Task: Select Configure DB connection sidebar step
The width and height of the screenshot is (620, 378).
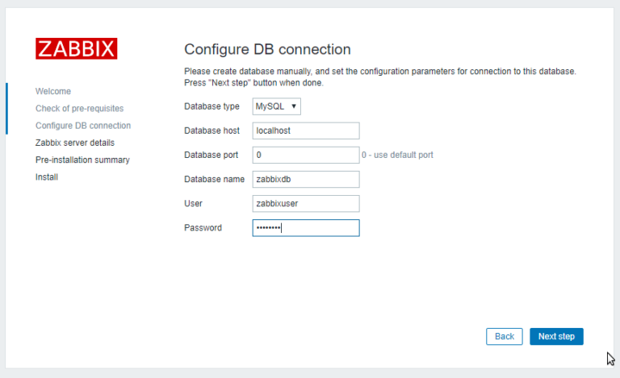Action: (83, 126)
